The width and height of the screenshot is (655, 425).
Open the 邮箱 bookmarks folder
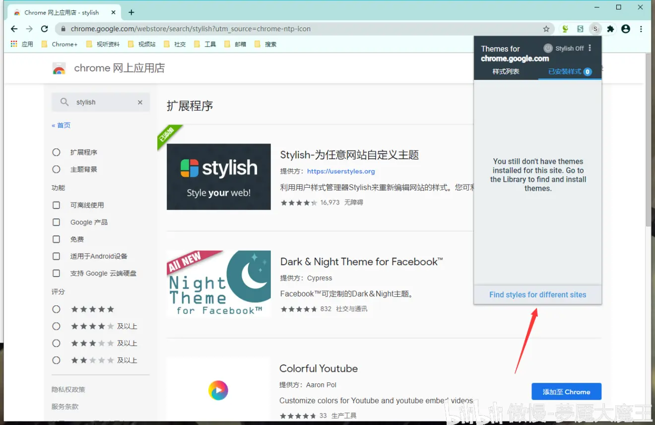pyautogui.click(x=235, y=44)
